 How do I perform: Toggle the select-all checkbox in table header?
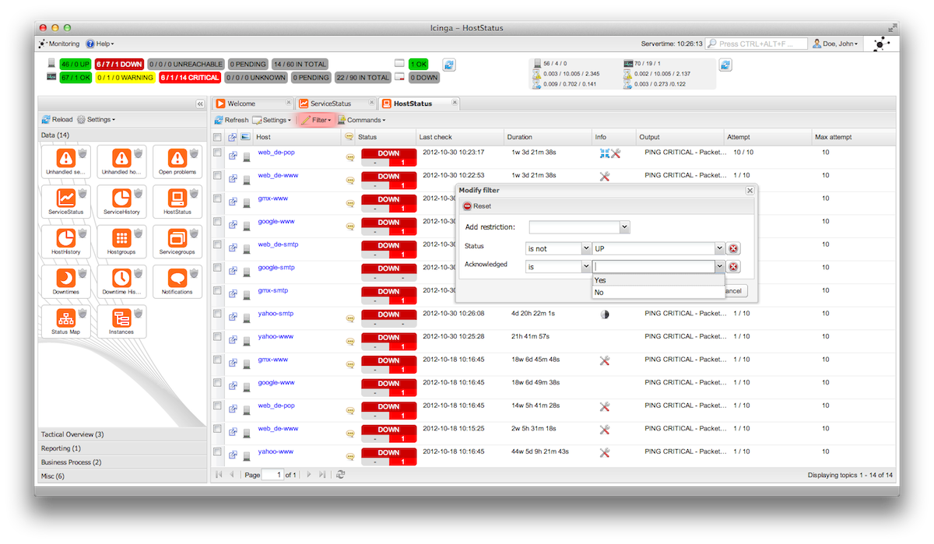pos(218,137)
